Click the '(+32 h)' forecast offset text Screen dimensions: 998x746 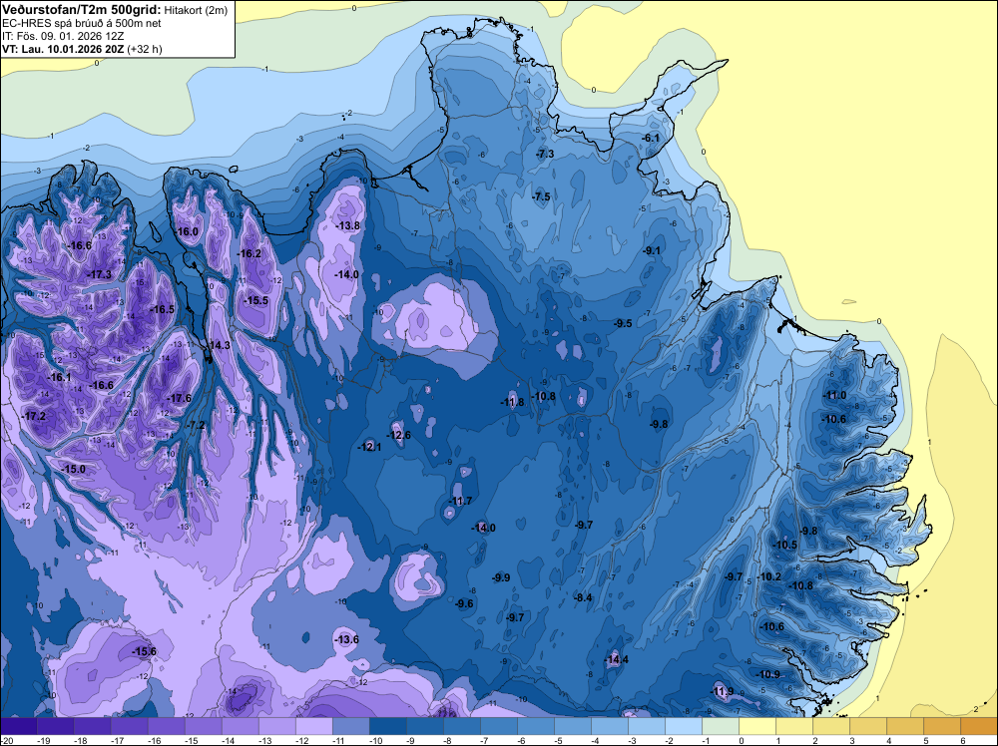pos(145,49)
